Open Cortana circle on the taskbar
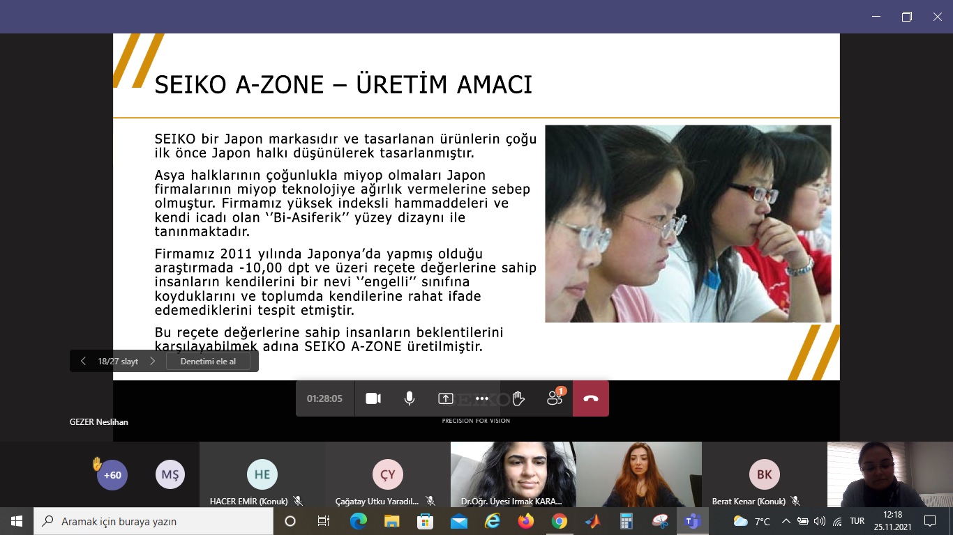 pyautogui.click(x=290, y=521)
